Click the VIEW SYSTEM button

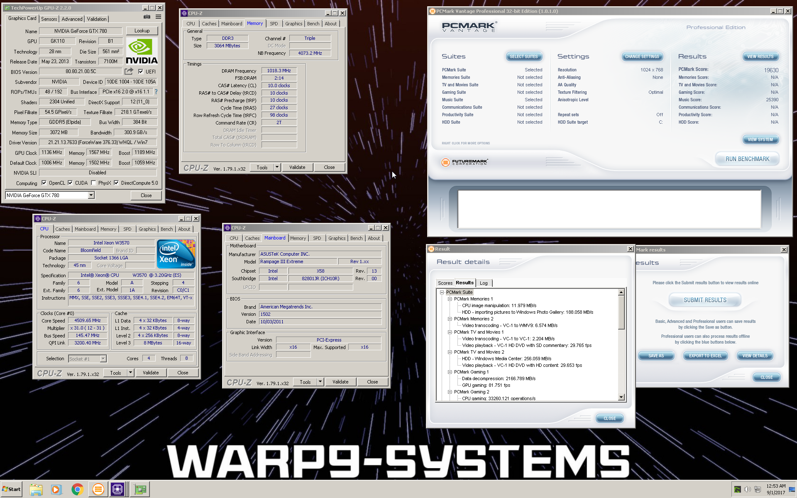point(760,139)
